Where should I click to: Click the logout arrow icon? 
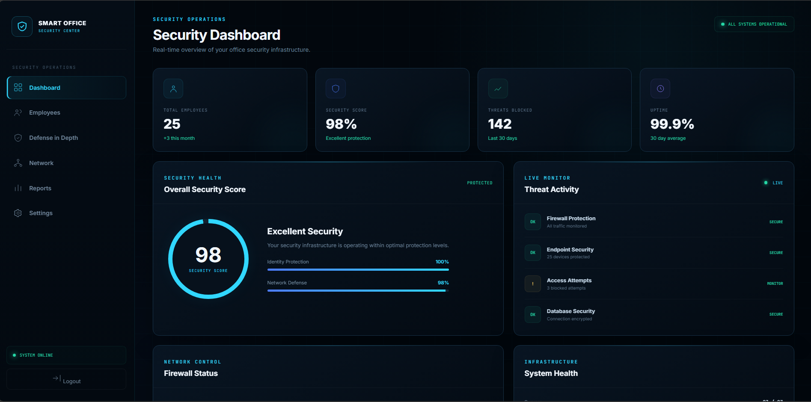point(56,378)
